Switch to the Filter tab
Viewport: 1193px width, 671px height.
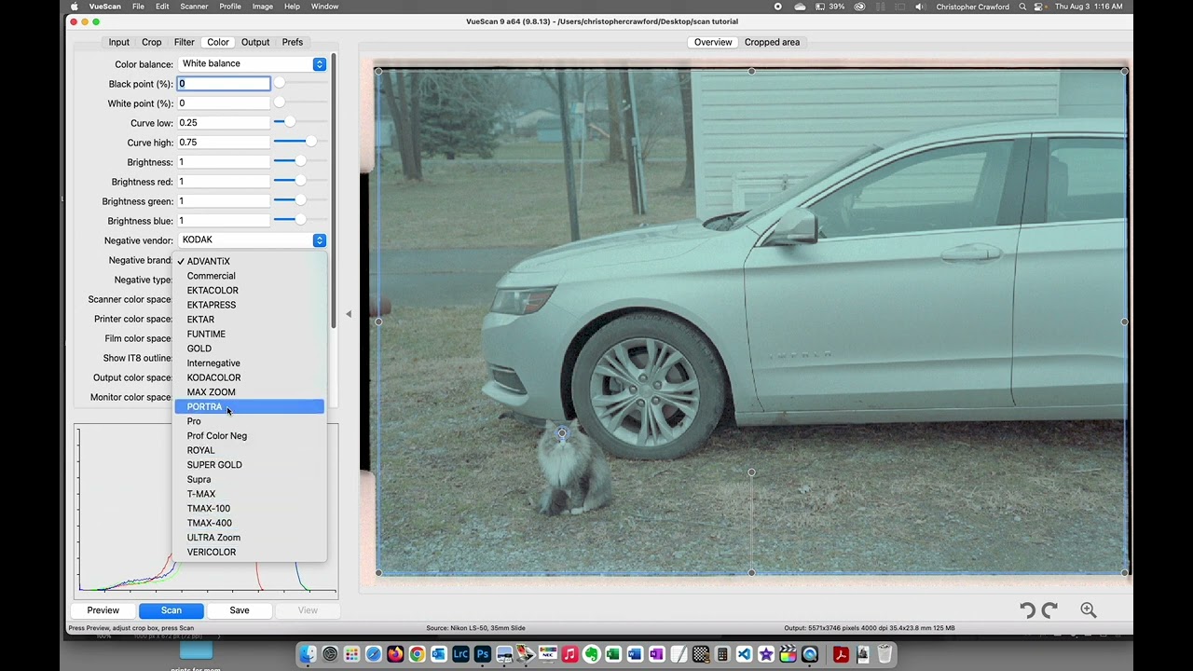click(185, 42)
